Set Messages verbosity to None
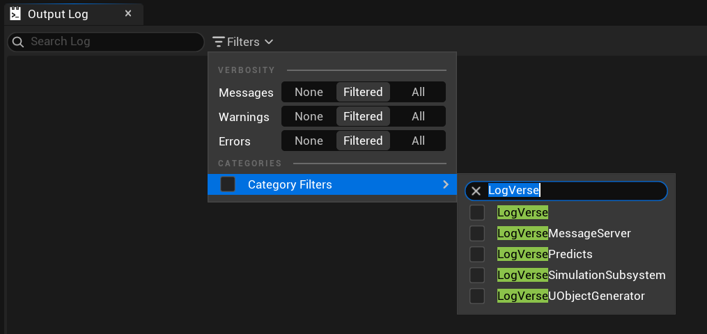707x334 pixels. 309,92
